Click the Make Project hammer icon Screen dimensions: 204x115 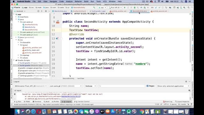pos(94,8)
